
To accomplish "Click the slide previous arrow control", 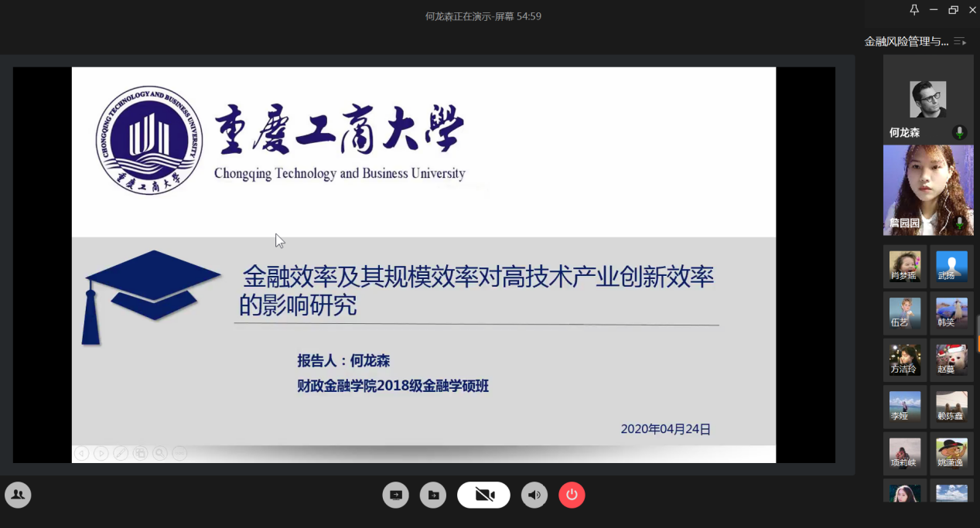I will (81, 454).
